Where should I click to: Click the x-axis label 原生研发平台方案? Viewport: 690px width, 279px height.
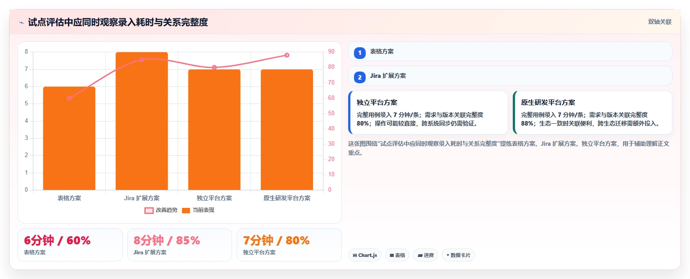click(x=287, y=198)
